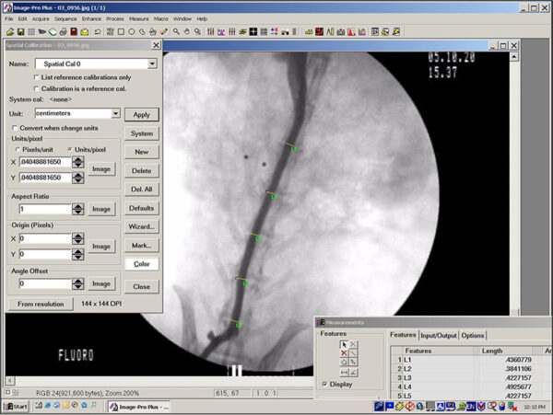The width and height of the screenshot is (553, 415).
Task: Click the Origin X spinner arrows
Action: coord(78,238)
